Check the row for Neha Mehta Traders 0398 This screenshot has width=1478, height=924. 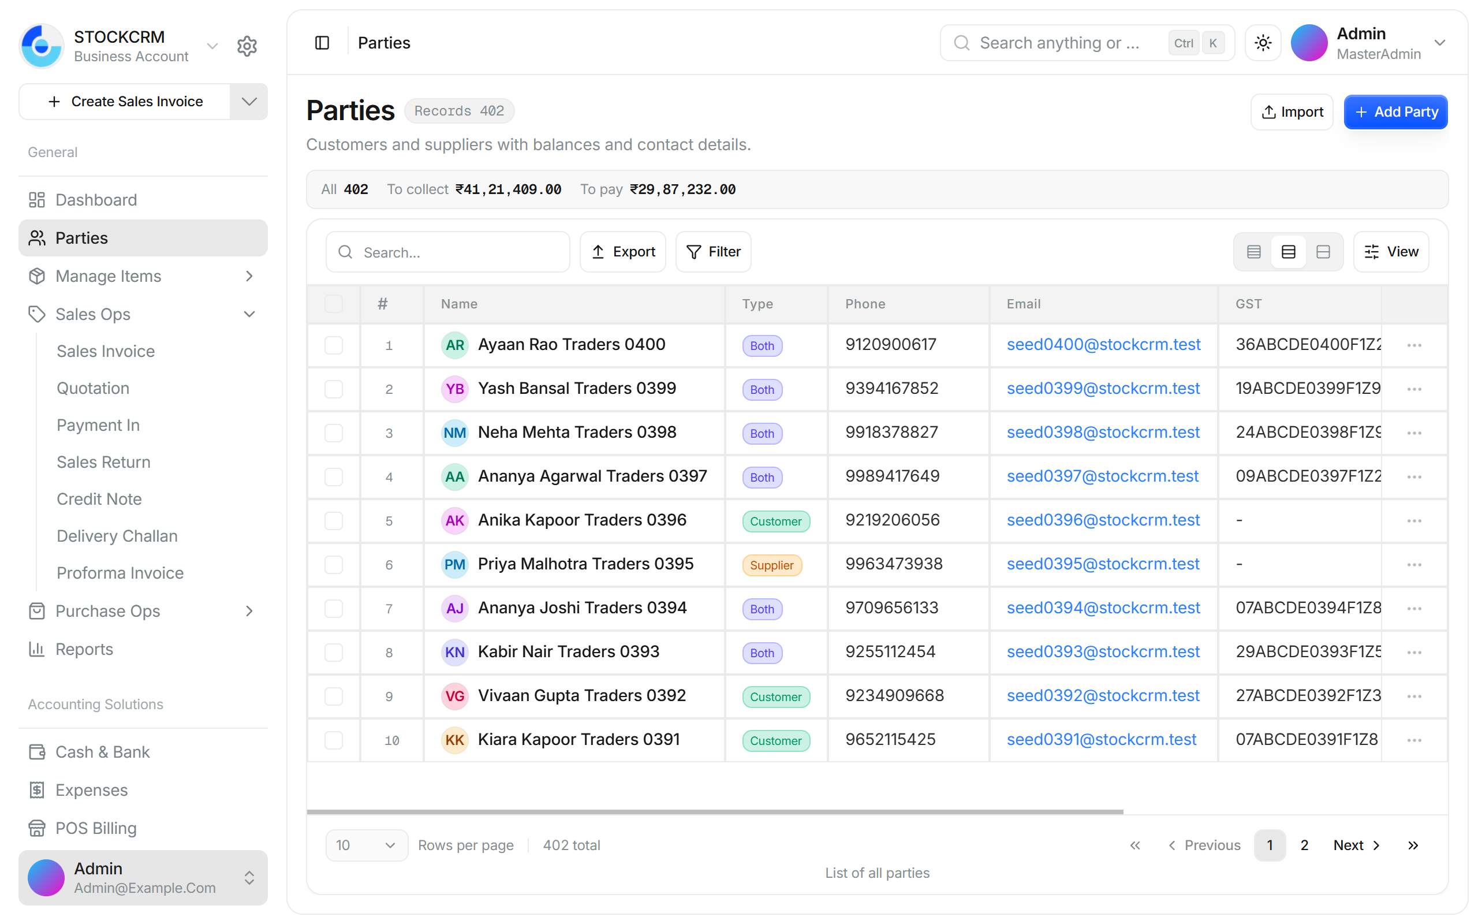tap(334, 433)
